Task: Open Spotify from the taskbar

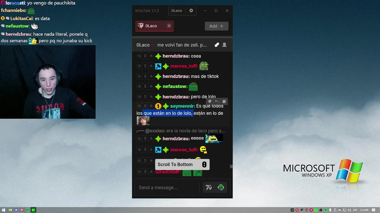Action: [28, 210]
